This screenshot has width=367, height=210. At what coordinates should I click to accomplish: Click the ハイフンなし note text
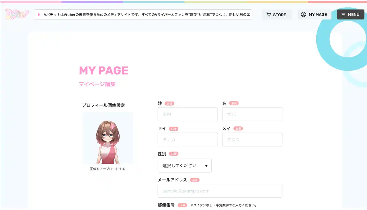point(223,205)
